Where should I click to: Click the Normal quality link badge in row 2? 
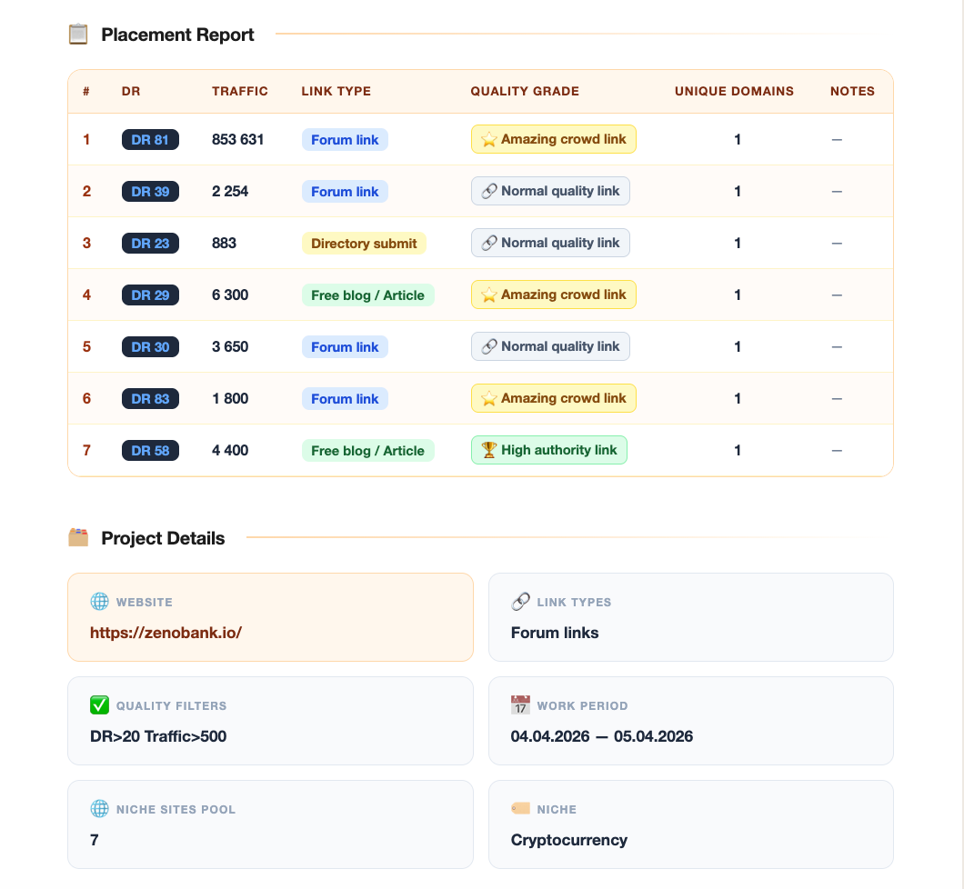pos(550,191)
